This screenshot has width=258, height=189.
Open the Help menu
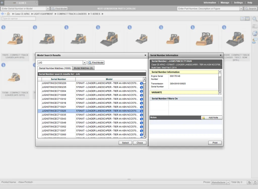[250, 3]
